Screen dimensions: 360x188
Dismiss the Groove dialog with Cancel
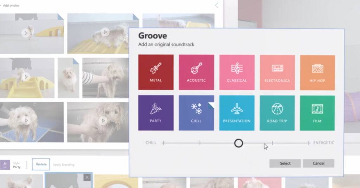[319, 163]
